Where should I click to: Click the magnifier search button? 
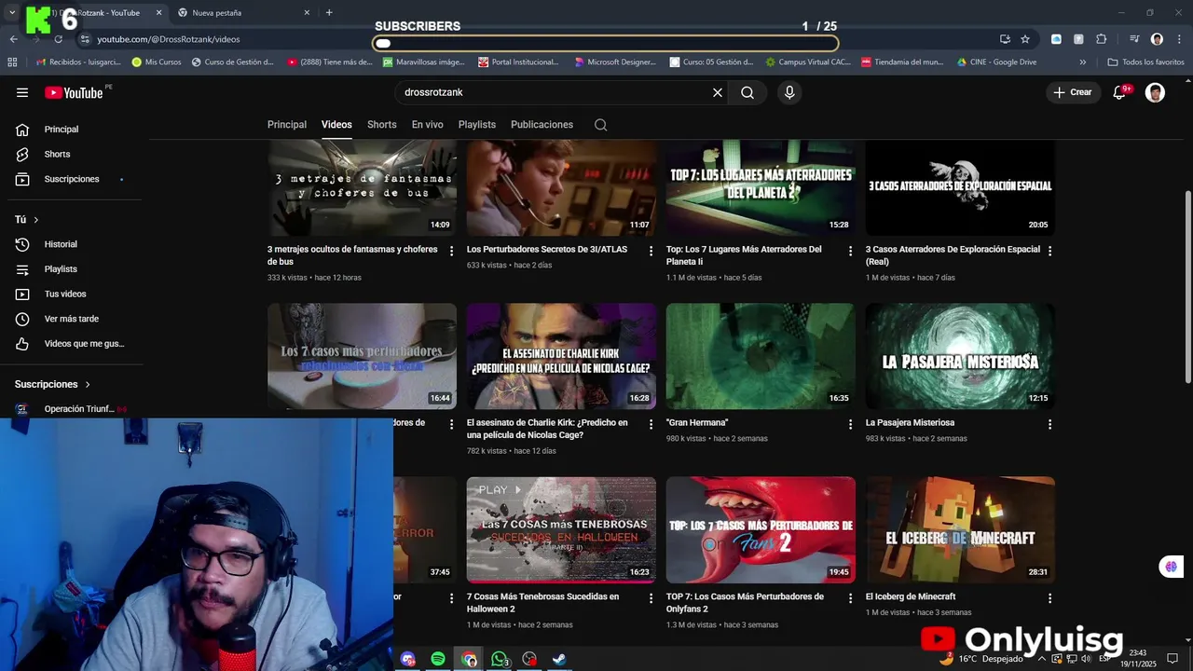(747, 92)
